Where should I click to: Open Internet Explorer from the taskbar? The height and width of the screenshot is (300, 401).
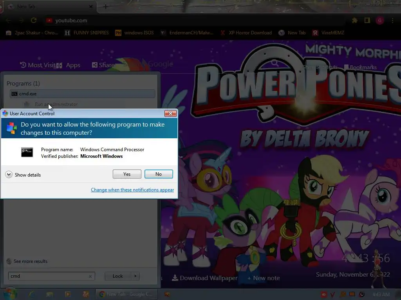pyautogui.click(x=32, y=294)
